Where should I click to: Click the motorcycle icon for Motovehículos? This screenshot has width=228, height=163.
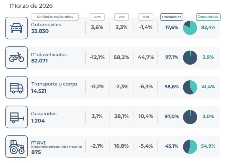[16, 57]
